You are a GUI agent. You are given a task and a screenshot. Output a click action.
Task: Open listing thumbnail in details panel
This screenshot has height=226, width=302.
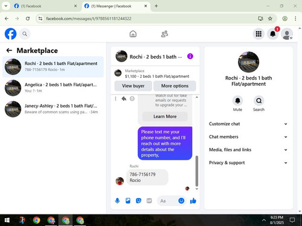tap(248, 62)
